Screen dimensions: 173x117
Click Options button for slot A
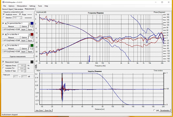tap(24, 26)
